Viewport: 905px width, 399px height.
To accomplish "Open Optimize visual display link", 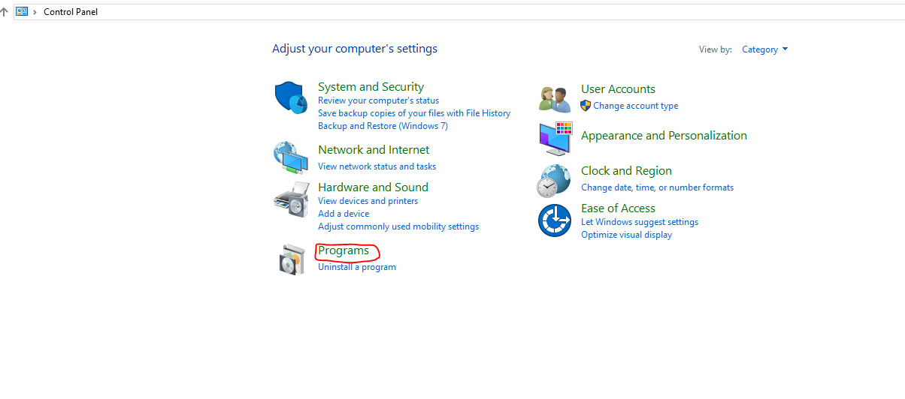I will (626, 235).
